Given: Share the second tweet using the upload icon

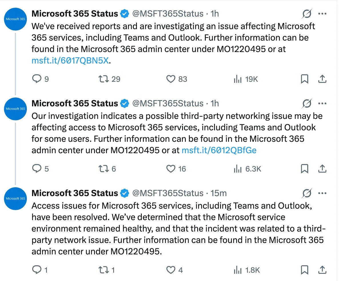Looking at the screenshot, I should tap(322, 169).
